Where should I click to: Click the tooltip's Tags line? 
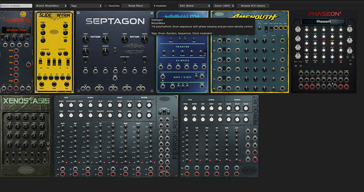[x=181, y=33]
